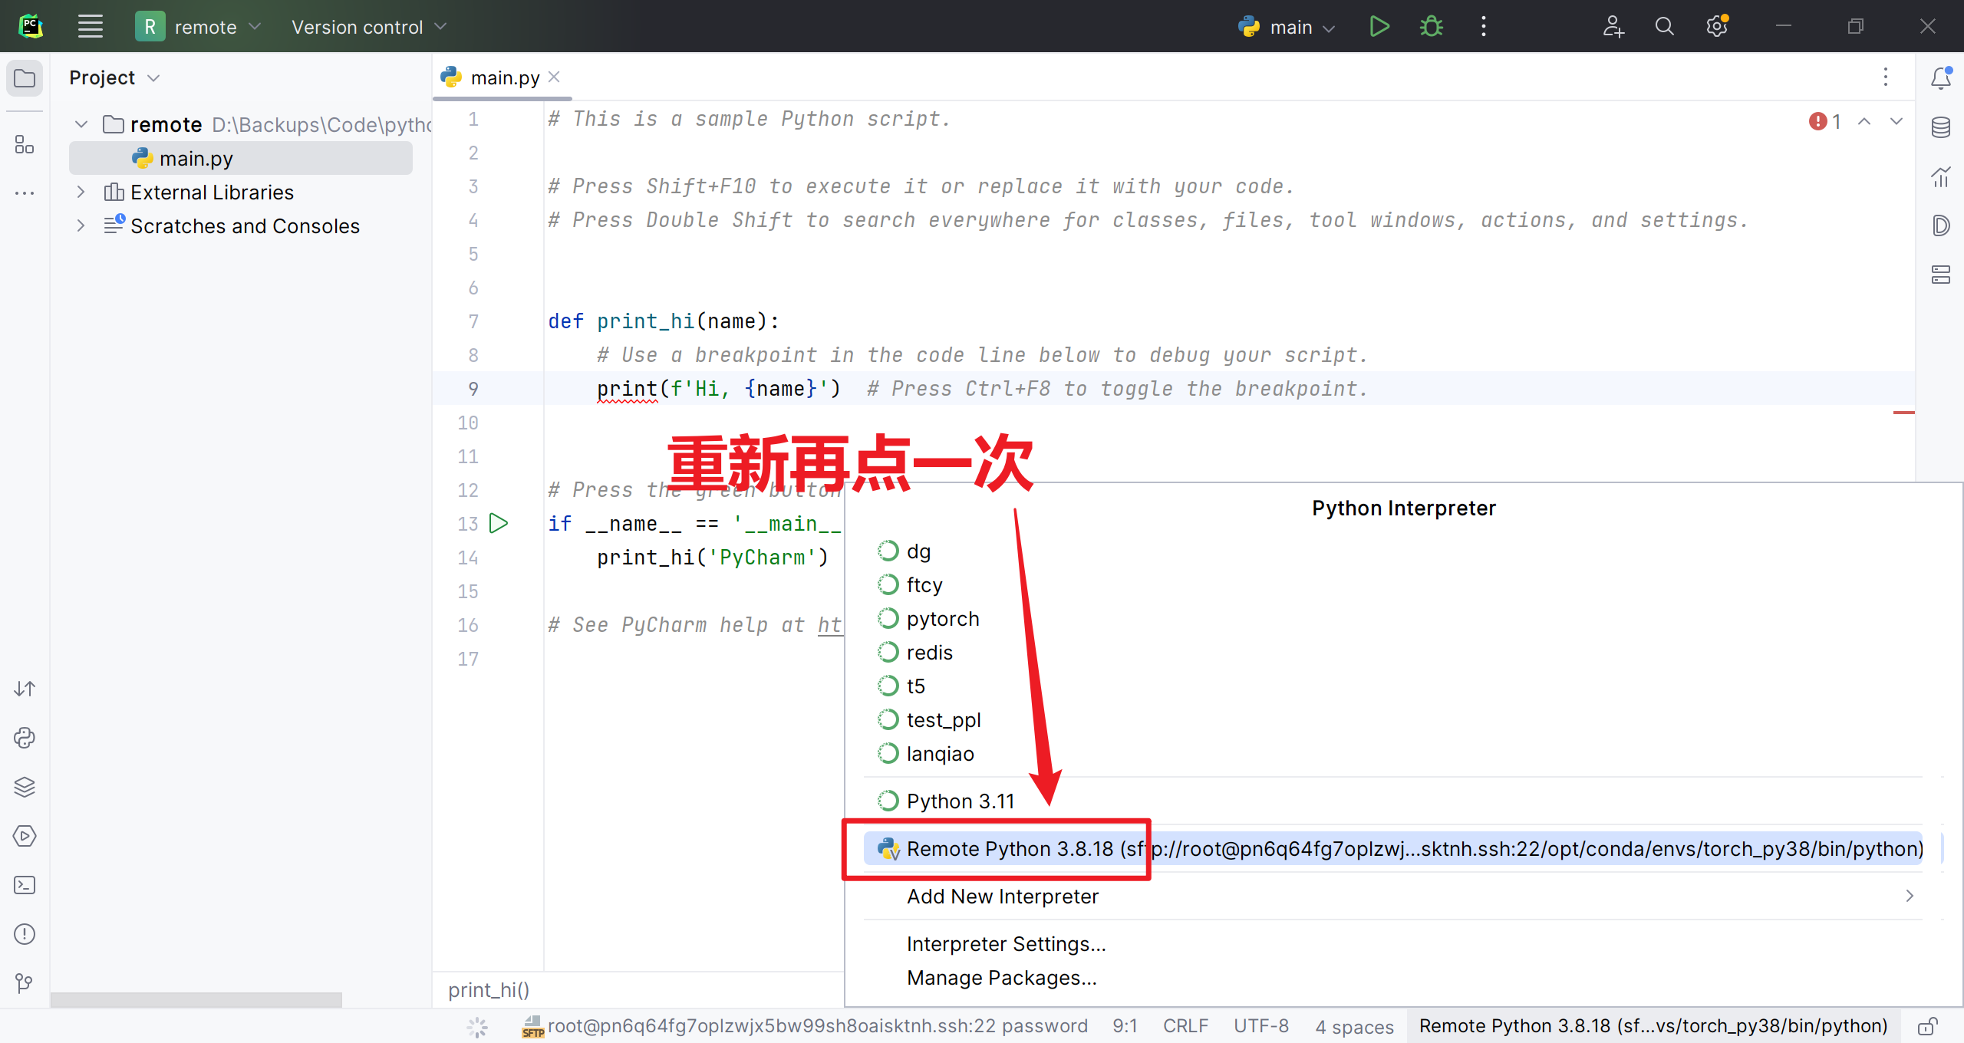The width and height of the screenshot is (1964, 1043).
Task: Open Python Packages layers icon
Action: click(25, 787)
